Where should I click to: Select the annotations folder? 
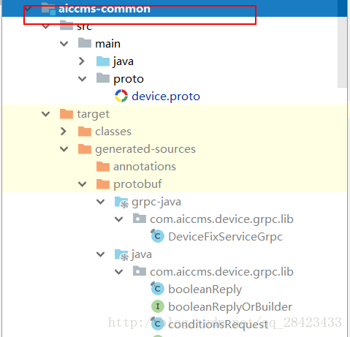tap(145, 167)
